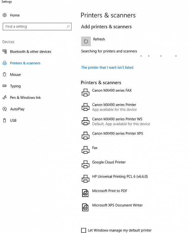Click the Pen & Windows Ink icon
The width and height of the screenshot is (189, 233).
(5, 98)
